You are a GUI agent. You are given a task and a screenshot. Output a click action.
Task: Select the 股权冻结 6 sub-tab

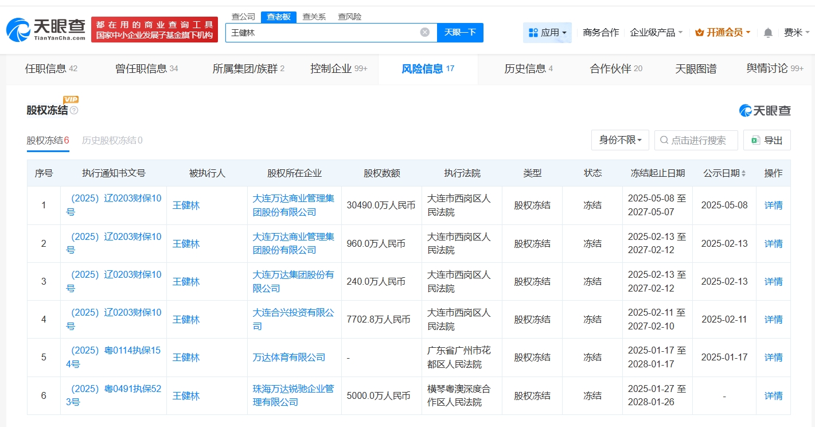tap(48, 140)
